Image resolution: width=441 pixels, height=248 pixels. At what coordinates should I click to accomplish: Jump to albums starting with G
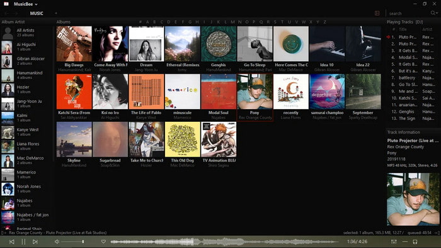click(x=190, y=21)
